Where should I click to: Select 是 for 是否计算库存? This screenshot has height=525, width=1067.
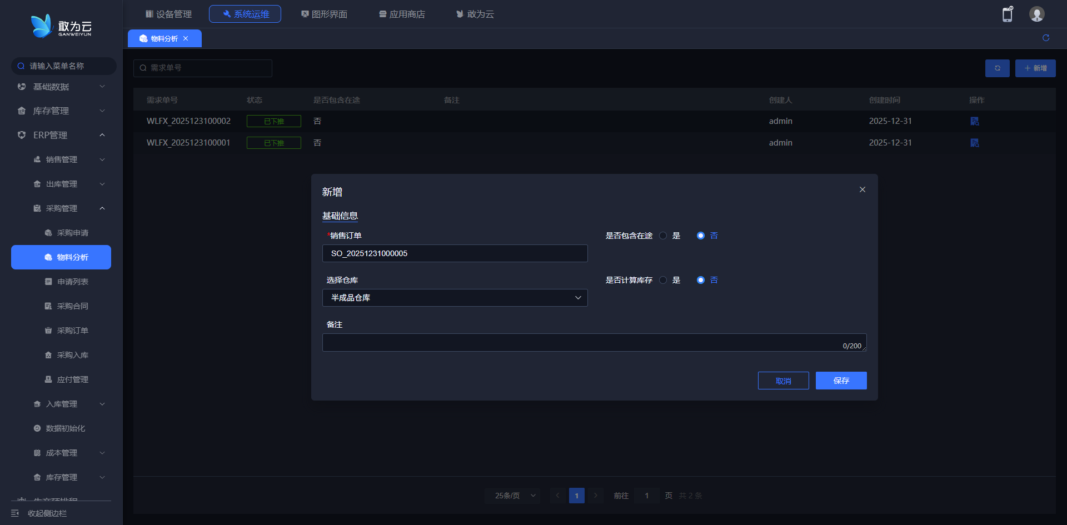pos(663,280)
